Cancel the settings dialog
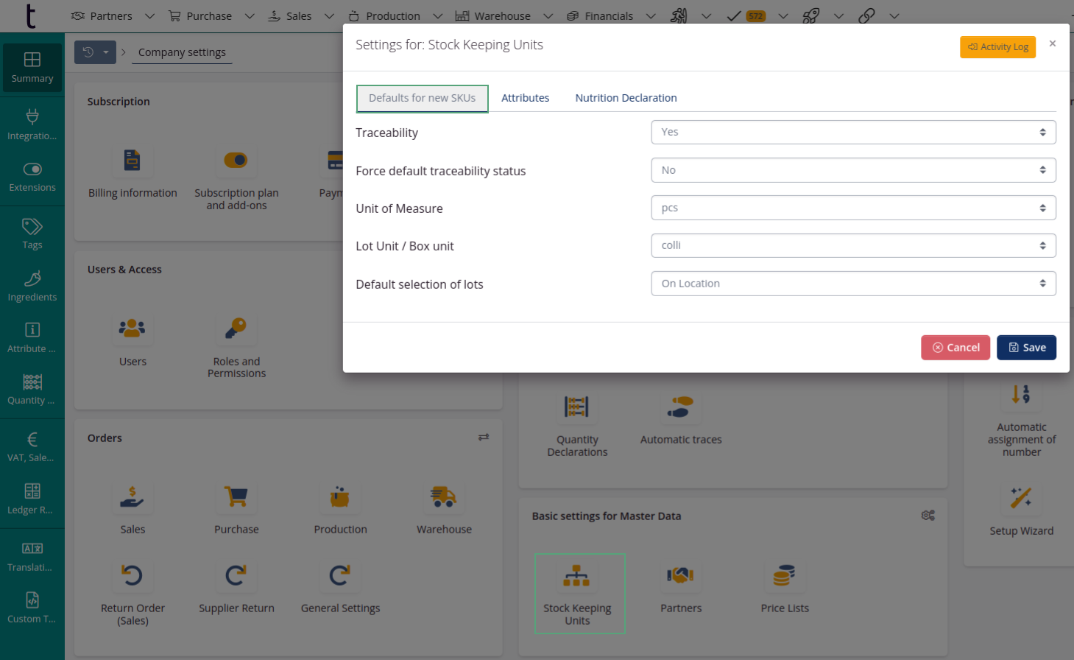Viewport: 1074px width, 660px height. pos(955,347)
